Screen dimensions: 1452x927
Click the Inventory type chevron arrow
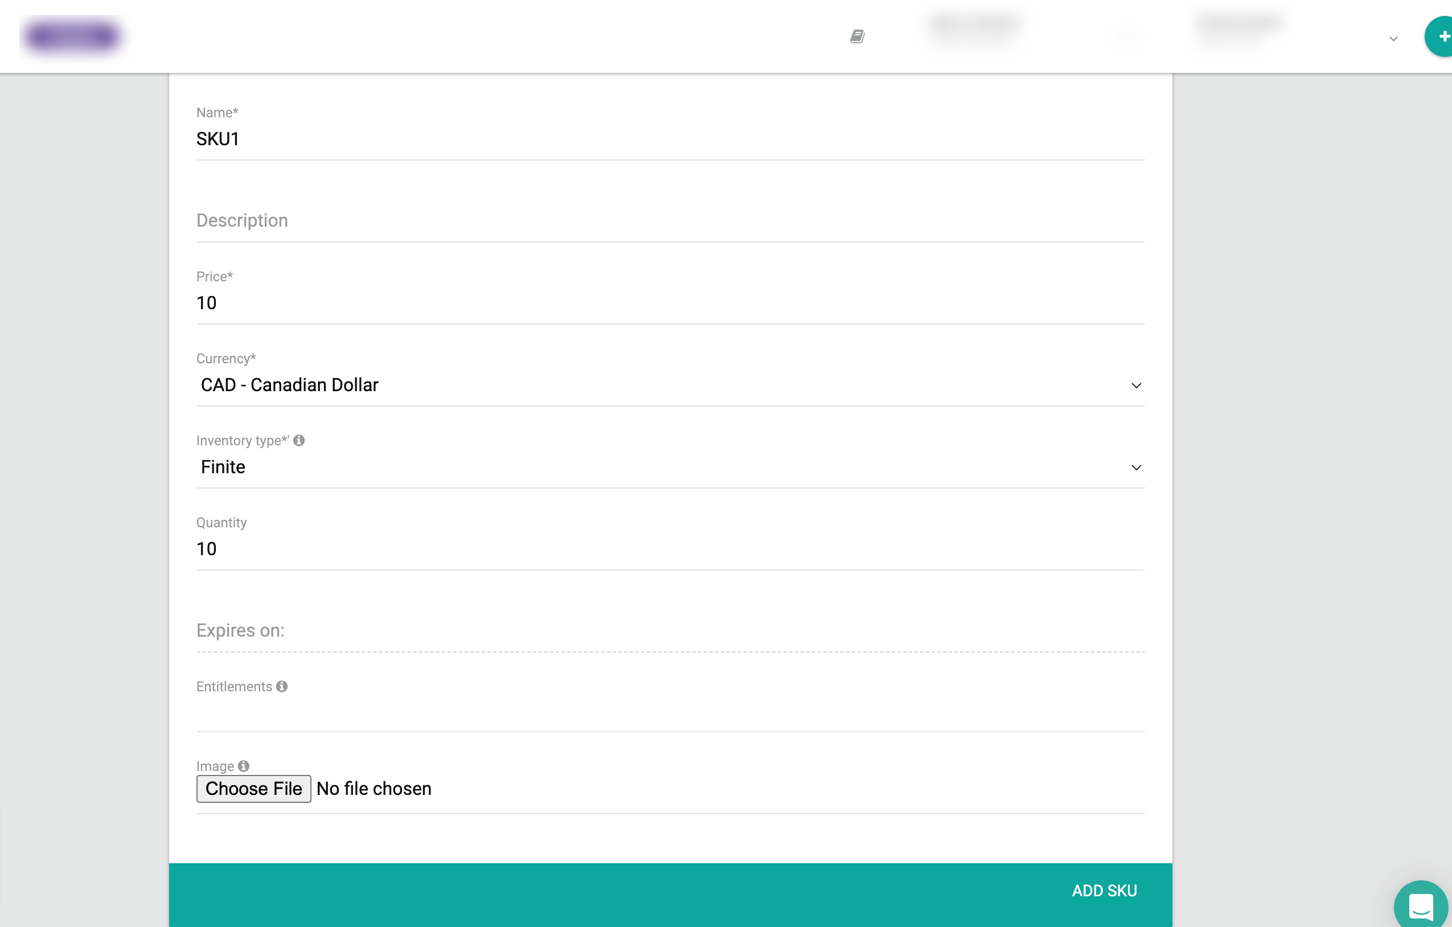pyautogui.click(x=1136, y=467)
